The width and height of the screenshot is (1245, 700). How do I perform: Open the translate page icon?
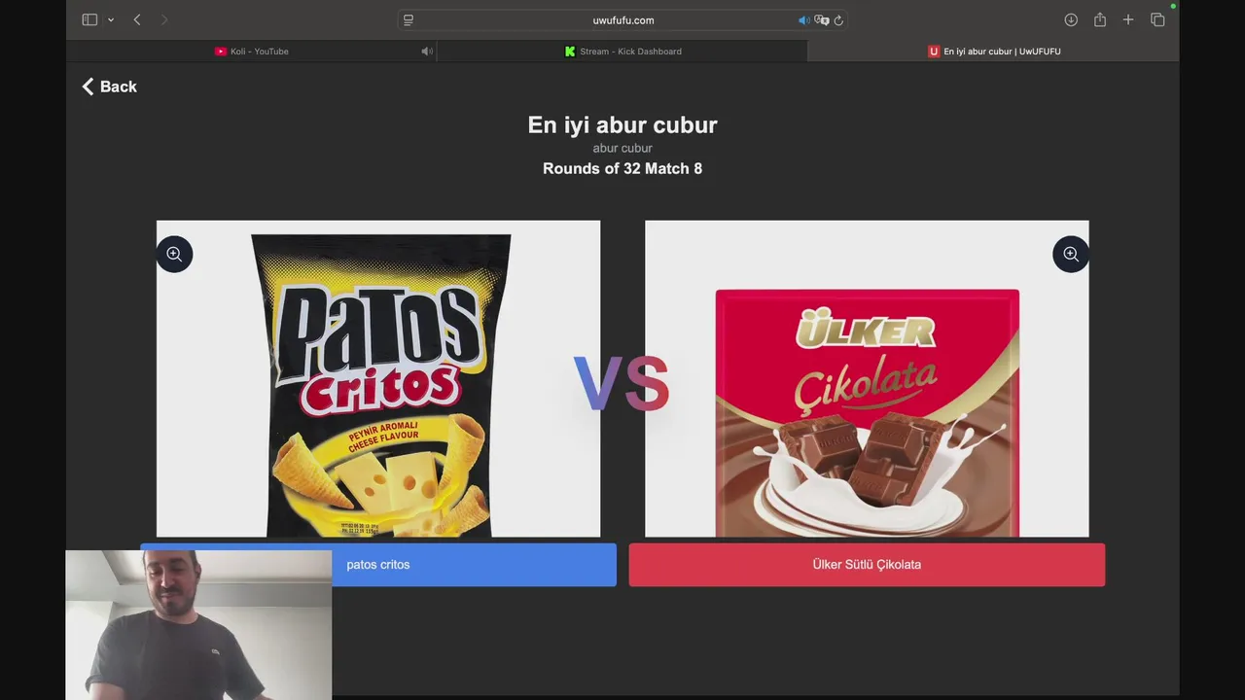point(822,19)
